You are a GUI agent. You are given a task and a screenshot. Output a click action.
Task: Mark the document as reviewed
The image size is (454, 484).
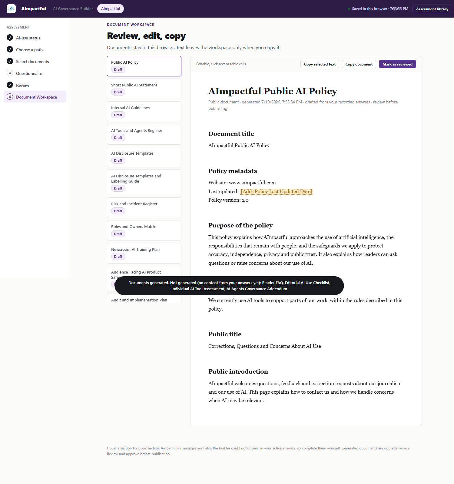coord(397,64)
